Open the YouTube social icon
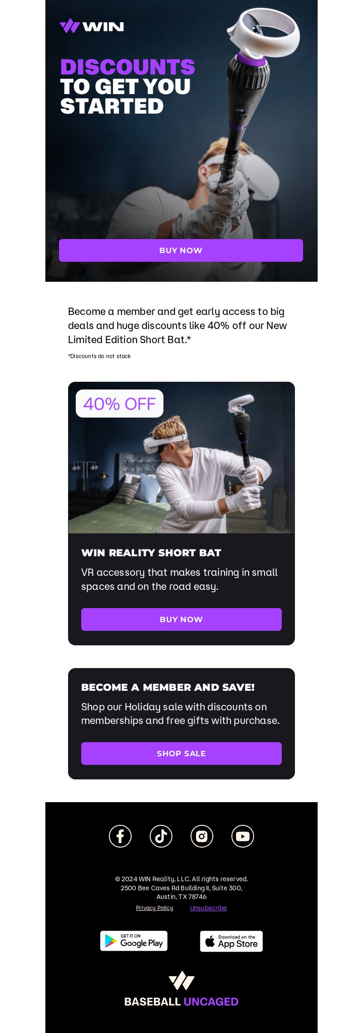 [x=243, y=836]
